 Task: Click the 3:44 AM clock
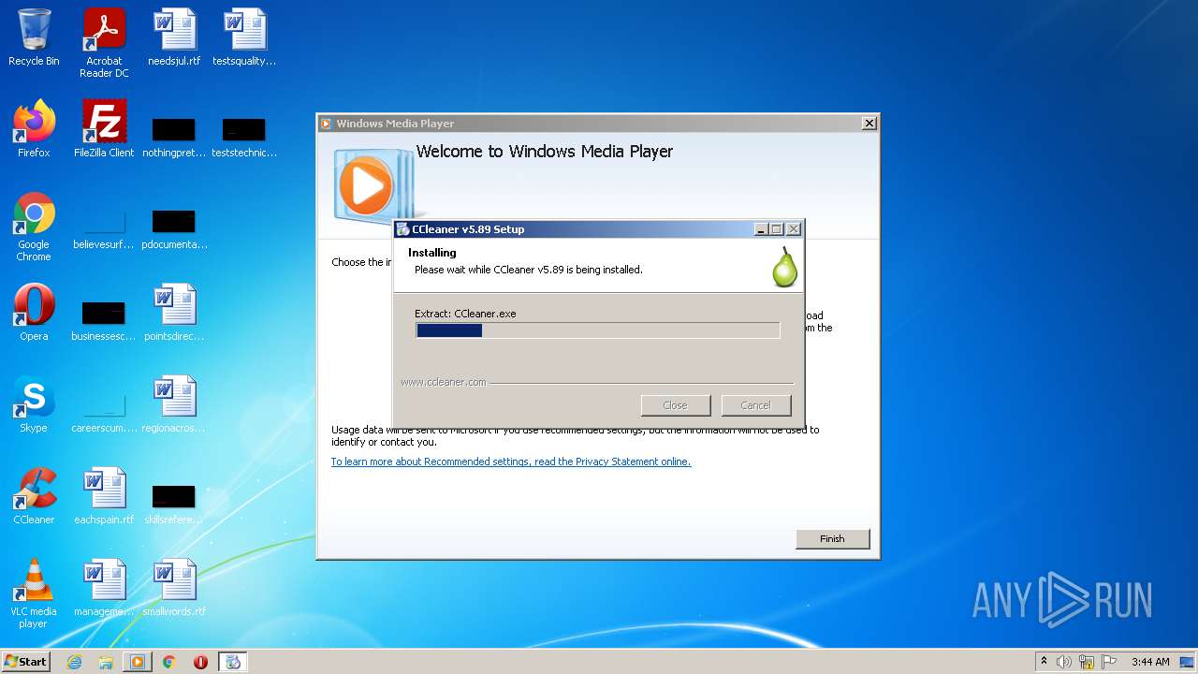pyautogui.click(x=1150, y=662)
